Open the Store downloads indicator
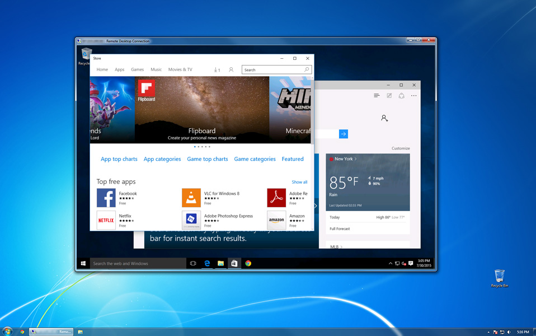 point(217,70)
